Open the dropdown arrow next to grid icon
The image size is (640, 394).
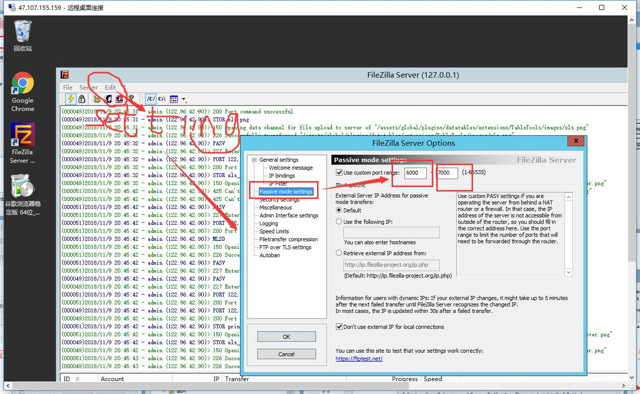tap(184, 99)
